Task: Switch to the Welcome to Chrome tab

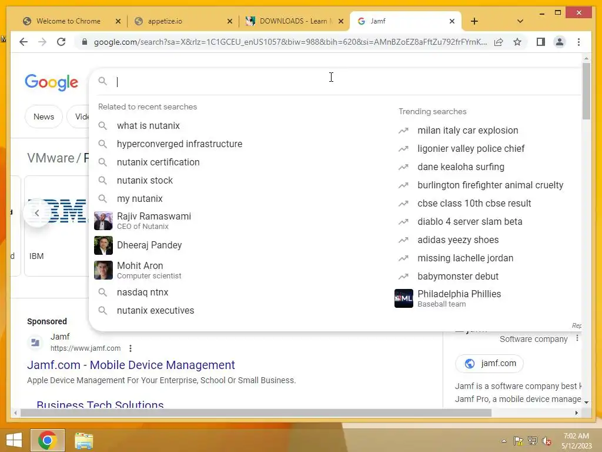Action: pyautogui.click(x=68, y=21)
